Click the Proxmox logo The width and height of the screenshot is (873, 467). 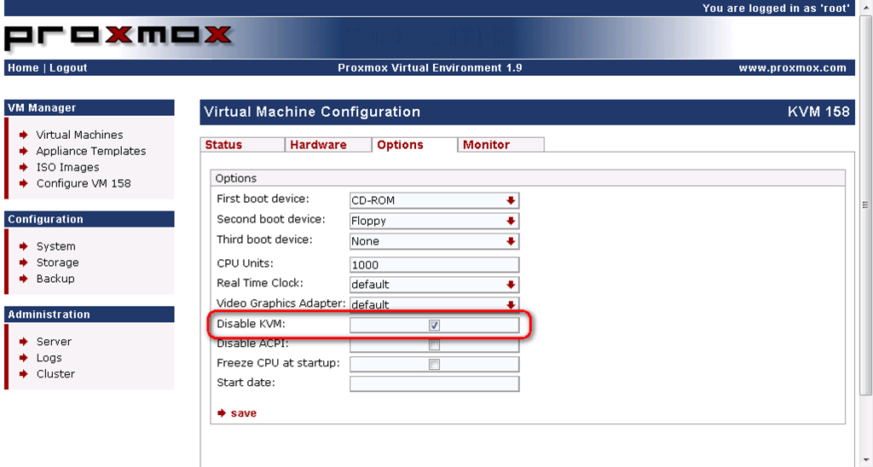[x=118, y=37]
